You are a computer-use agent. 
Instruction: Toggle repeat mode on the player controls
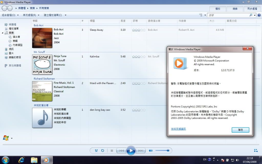103,151
